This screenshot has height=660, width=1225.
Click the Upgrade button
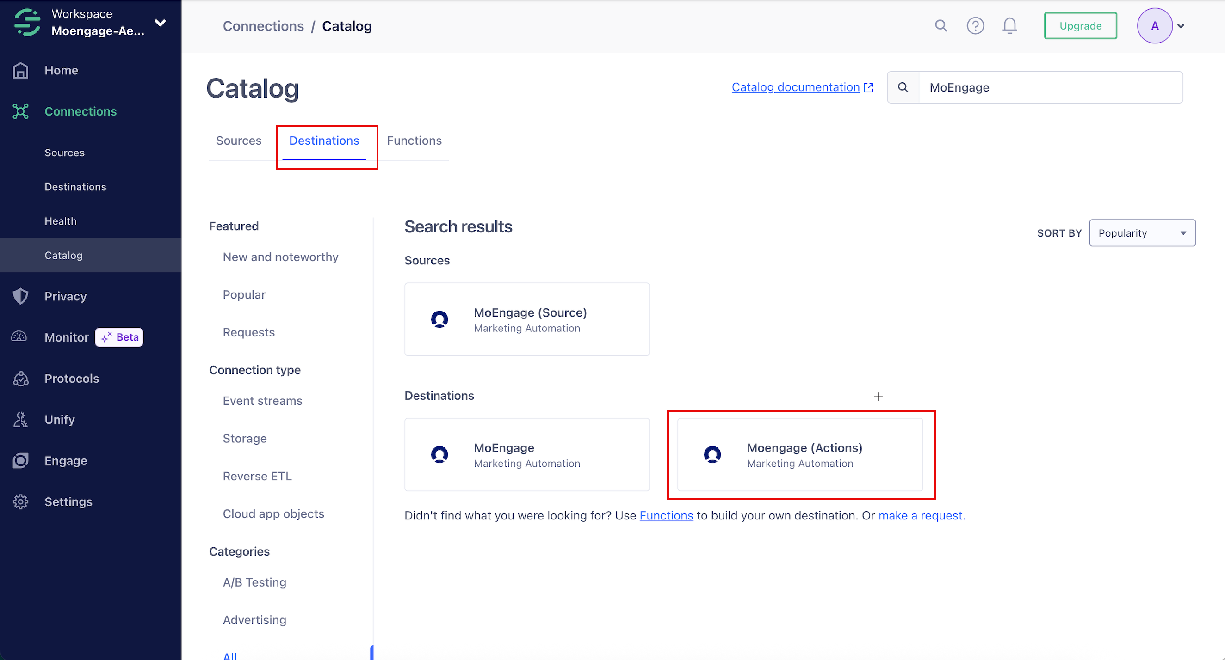1081,26
